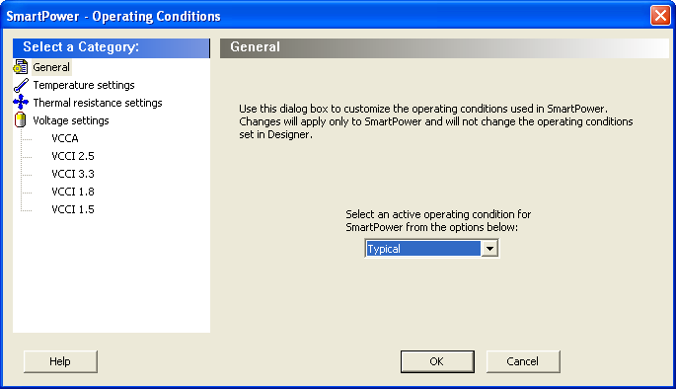Click the Voltage settings battery icon
The image size is (676, 389).
(21, 120)
